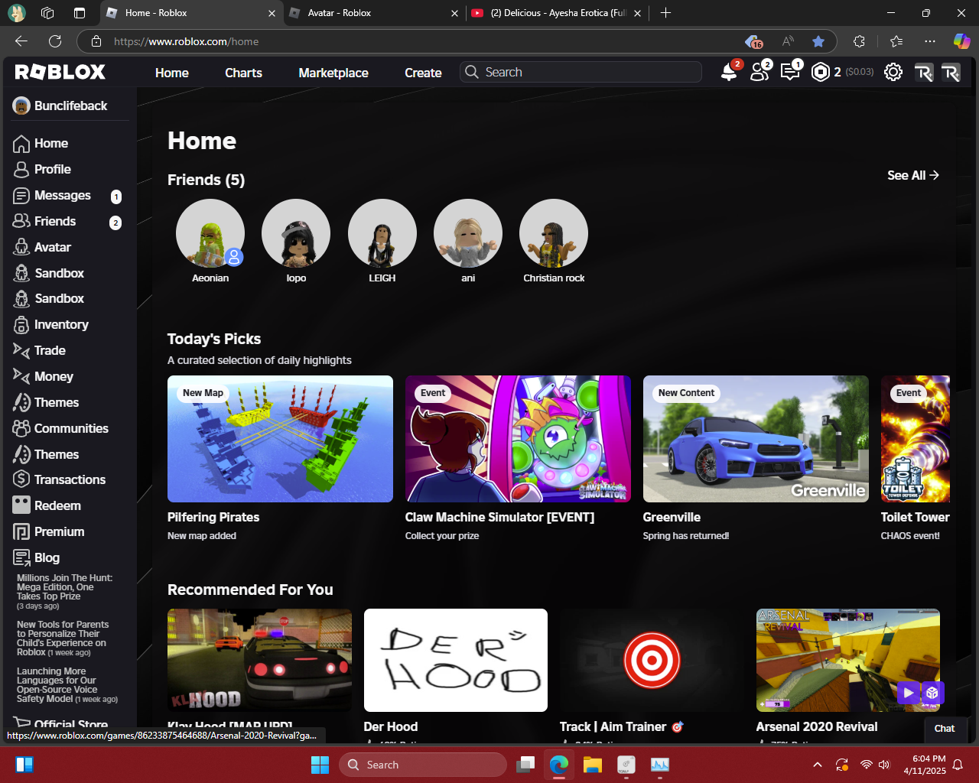Open Task View on the taskbar

tap(525, 765)
